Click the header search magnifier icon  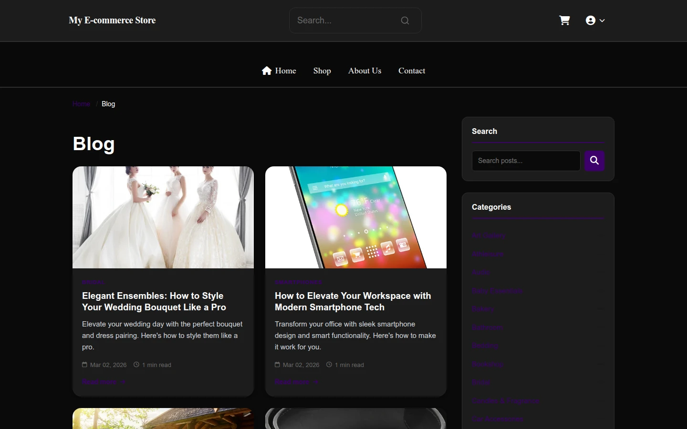point(405,20)
